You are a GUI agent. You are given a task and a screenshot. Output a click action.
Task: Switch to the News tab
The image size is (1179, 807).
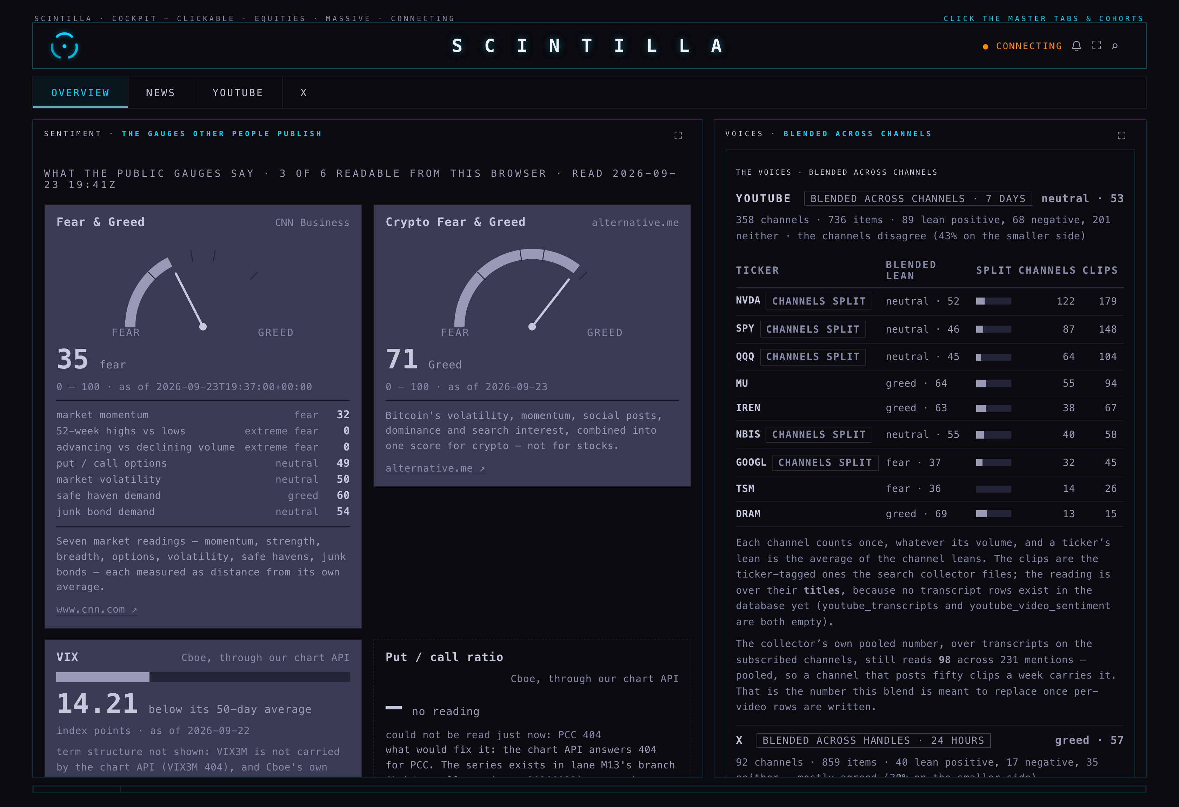click(x=160, y=93)
